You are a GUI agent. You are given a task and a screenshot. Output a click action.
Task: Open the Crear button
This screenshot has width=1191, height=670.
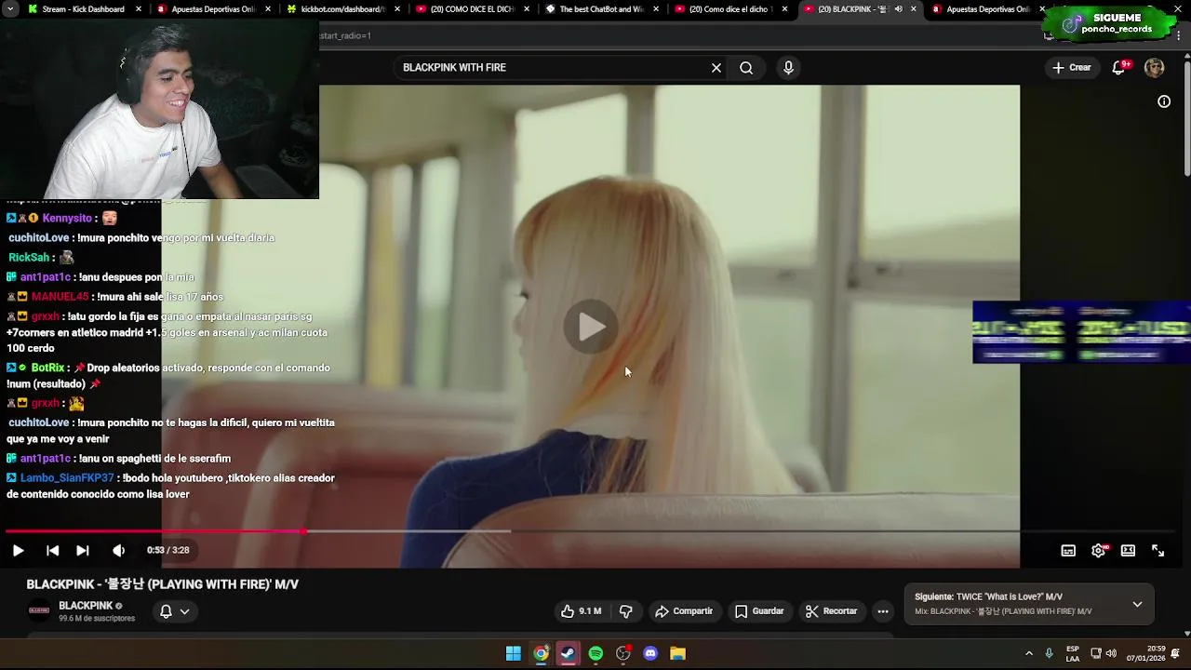click(1071, 68)
